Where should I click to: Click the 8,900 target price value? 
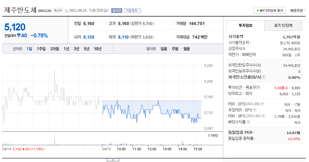pyautogui.click(x=296, y=88)
